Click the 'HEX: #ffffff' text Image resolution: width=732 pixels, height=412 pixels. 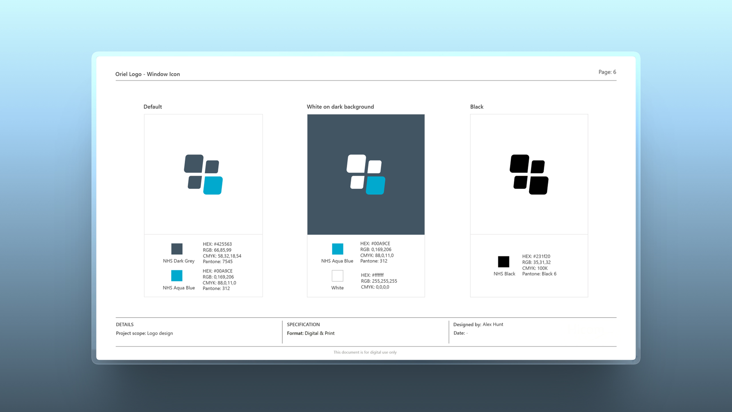point(372,275)
